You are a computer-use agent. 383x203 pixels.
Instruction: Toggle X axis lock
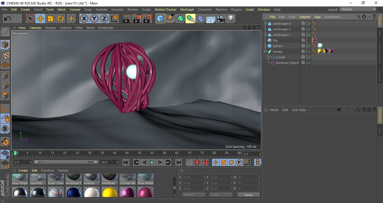(x=84, y=19)
